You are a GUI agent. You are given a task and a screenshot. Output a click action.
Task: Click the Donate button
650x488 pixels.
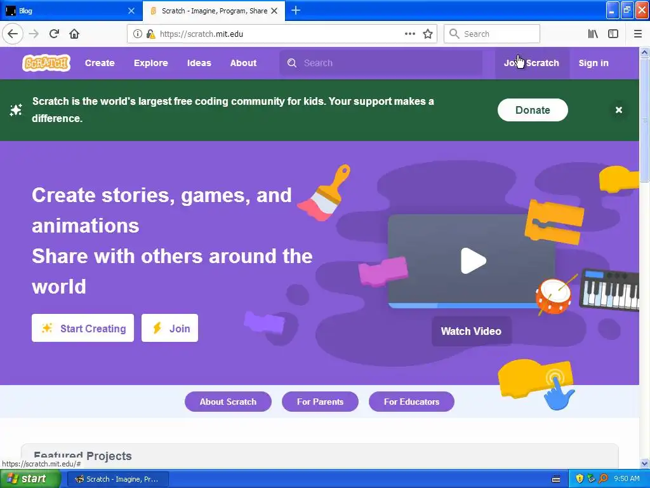(x=533, y=110)
